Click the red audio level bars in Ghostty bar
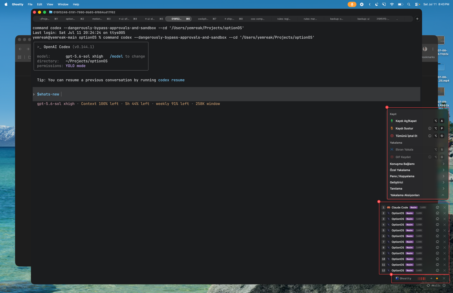This screenshot has height=293, width=453. click(422, 278)
